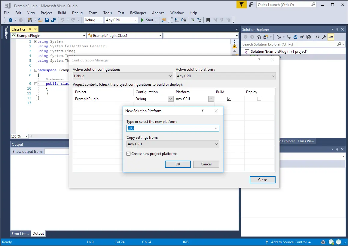
Task: Click Close in Configuration Manager
Action: pyautogui.click(x=263, y=180)
